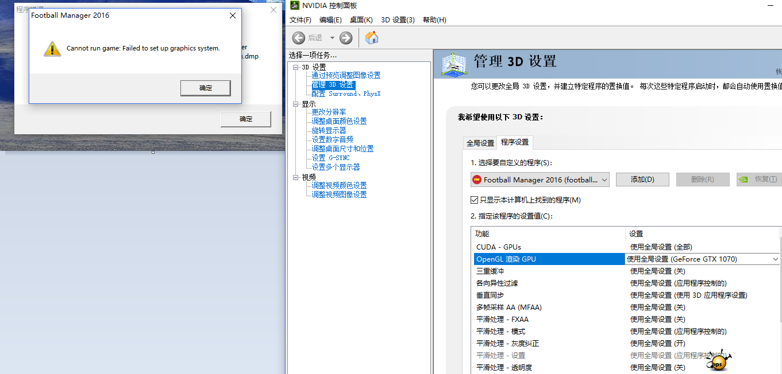Toggle 只显示本计算机上找到的程序 checkbox
Screen dimensions: 782x374
(474, 200)
